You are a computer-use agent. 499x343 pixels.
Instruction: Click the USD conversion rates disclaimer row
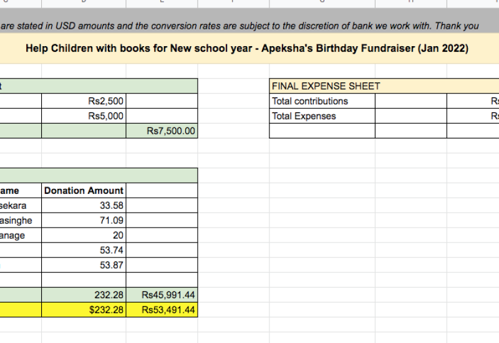tap(240, 26)
